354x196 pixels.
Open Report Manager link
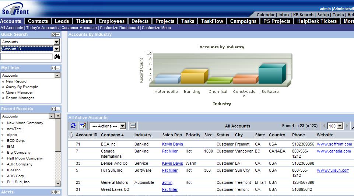[x=20, y=98]
